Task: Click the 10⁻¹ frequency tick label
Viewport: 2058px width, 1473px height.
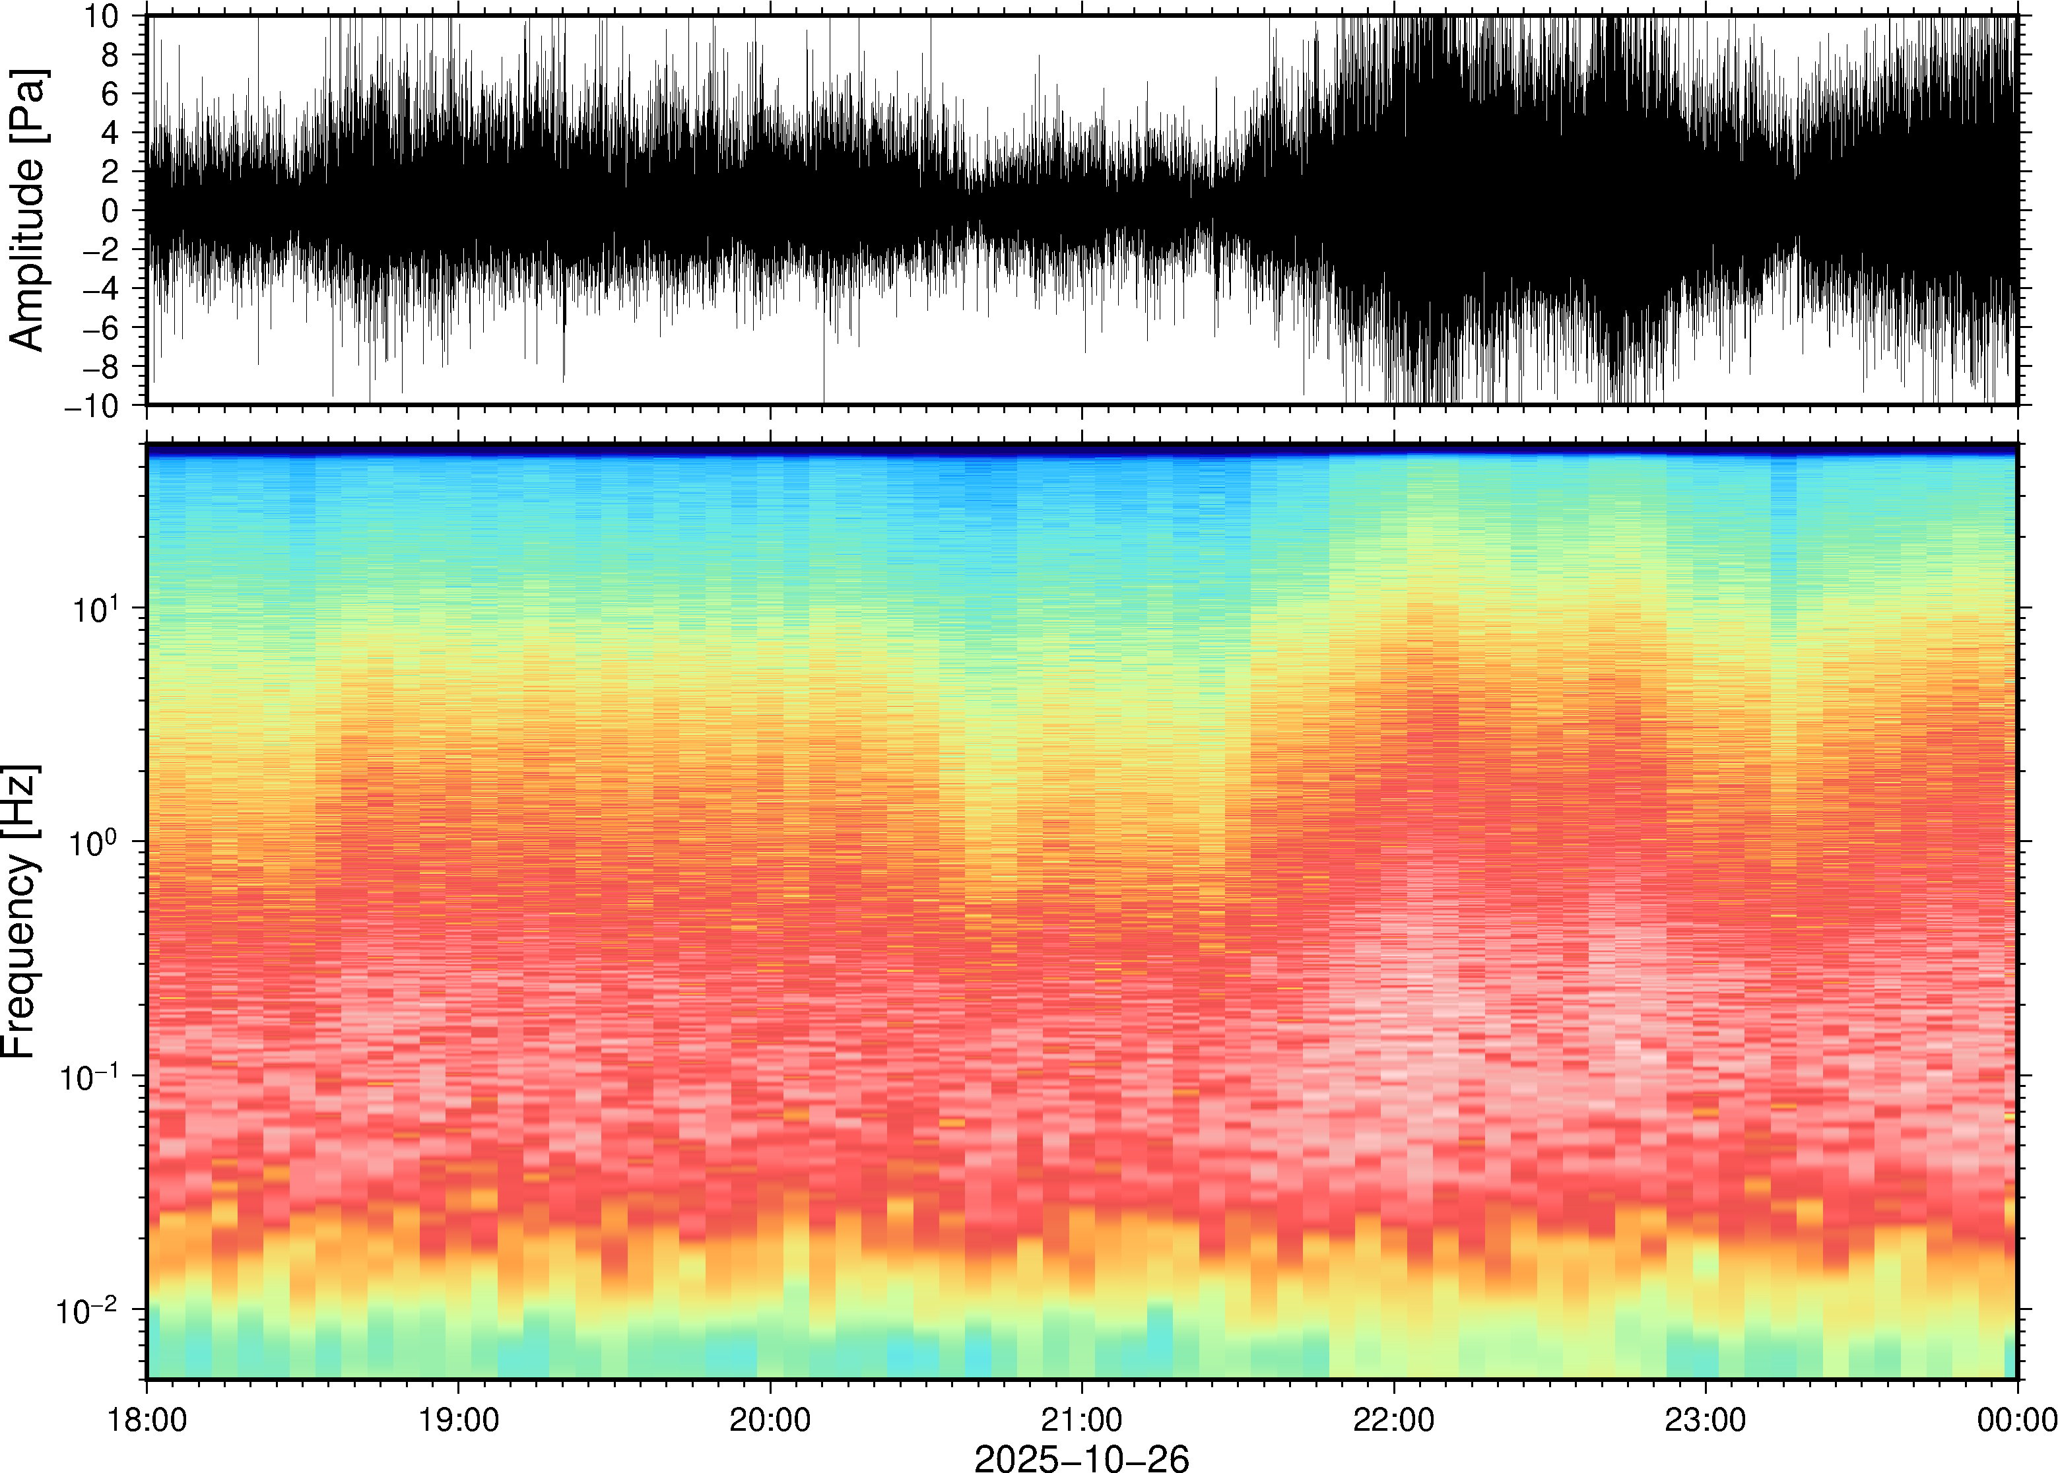Action: pos(89,1076)
